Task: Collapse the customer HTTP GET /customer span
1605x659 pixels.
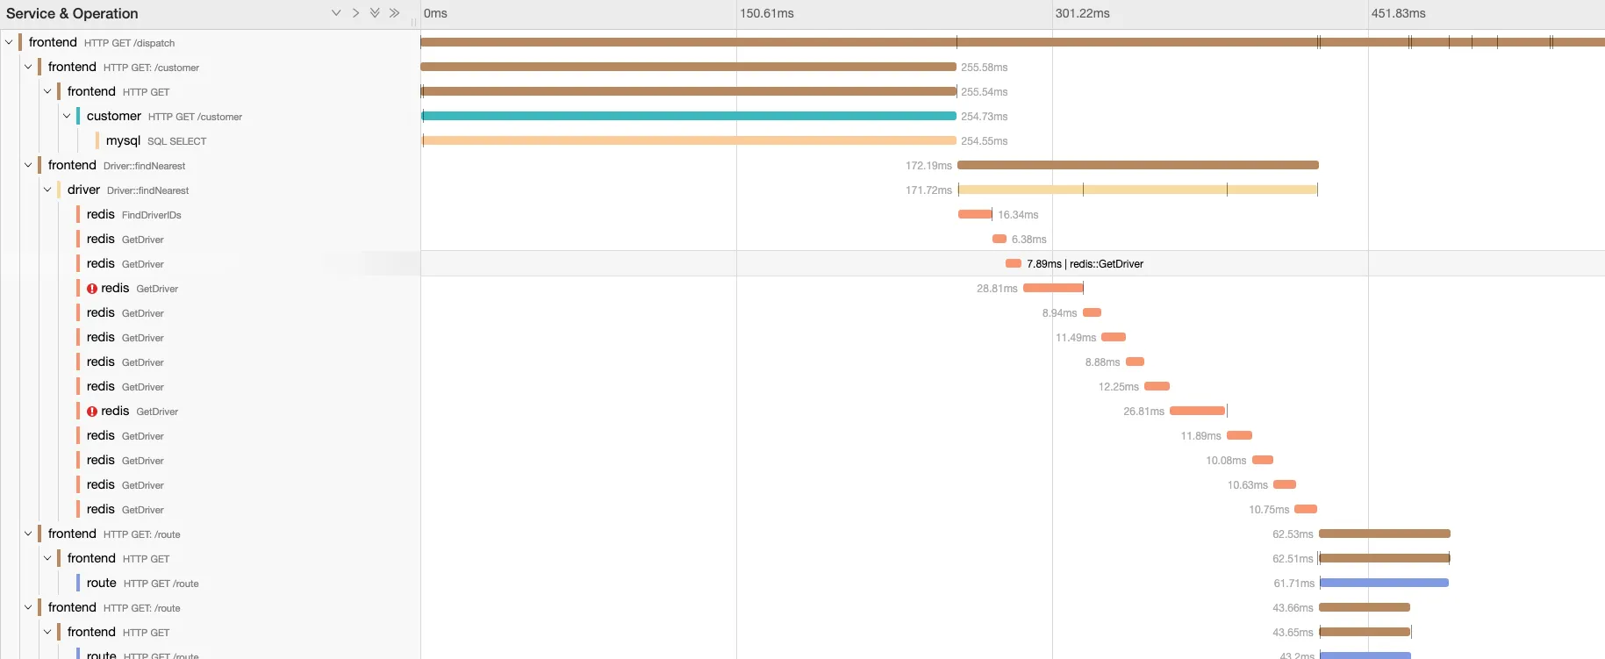Action: coord(67,116)
